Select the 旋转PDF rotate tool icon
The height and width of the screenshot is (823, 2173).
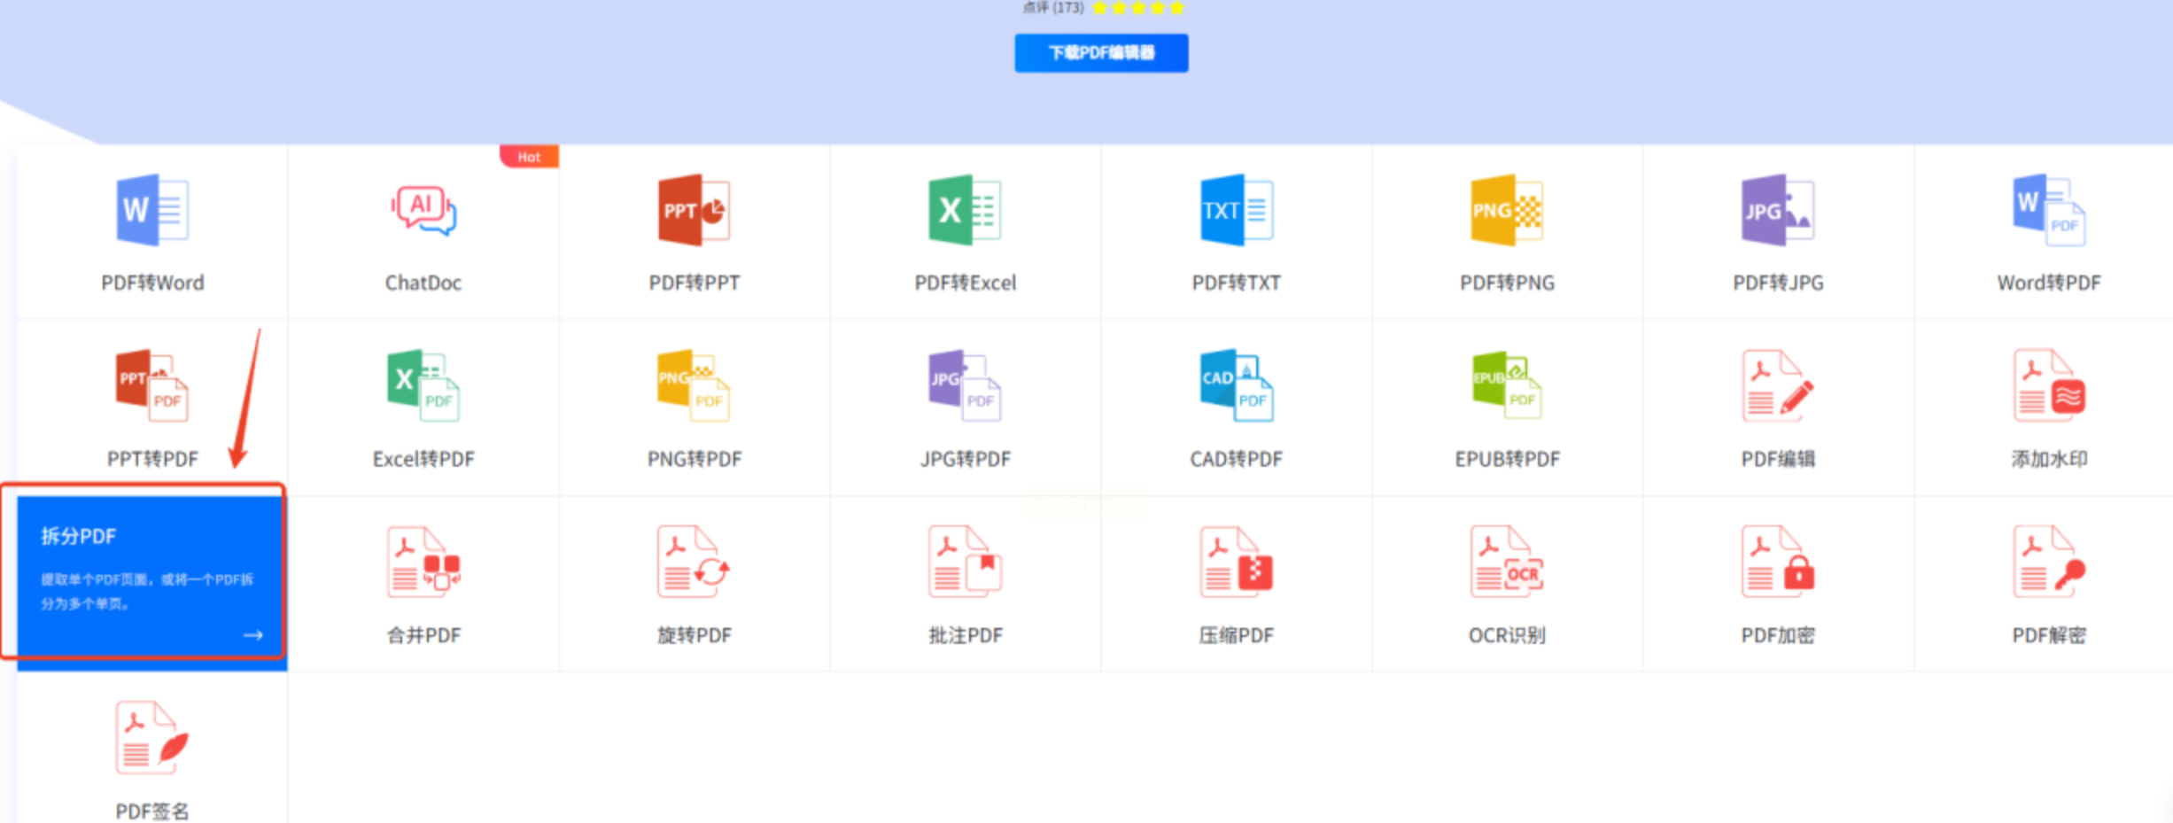pos(695,562)
